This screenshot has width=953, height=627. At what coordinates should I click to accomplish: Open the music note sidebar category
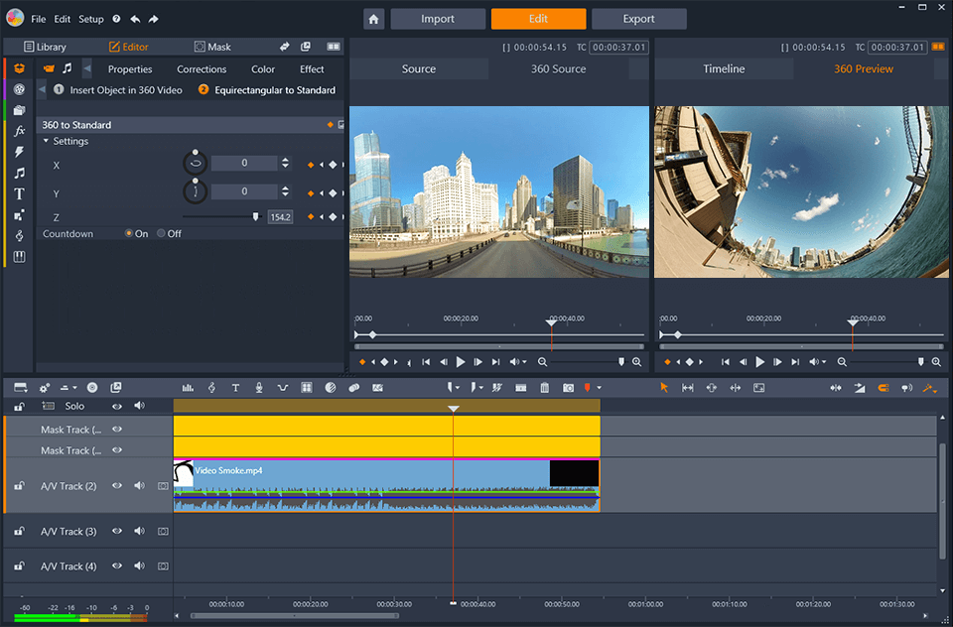tap(19, 173)
